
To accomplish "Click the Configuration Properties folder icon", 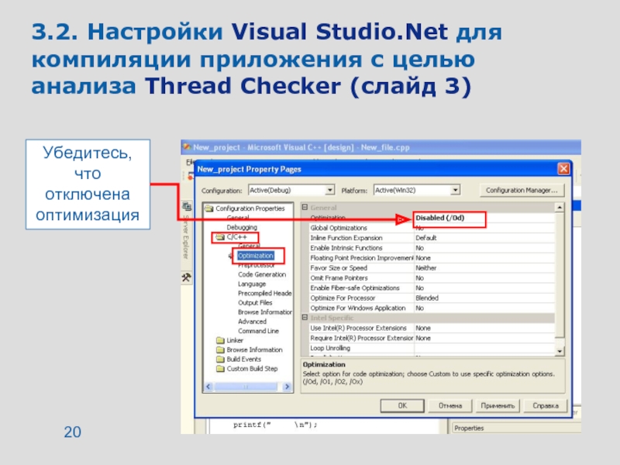I will click(x=209, y=208).
